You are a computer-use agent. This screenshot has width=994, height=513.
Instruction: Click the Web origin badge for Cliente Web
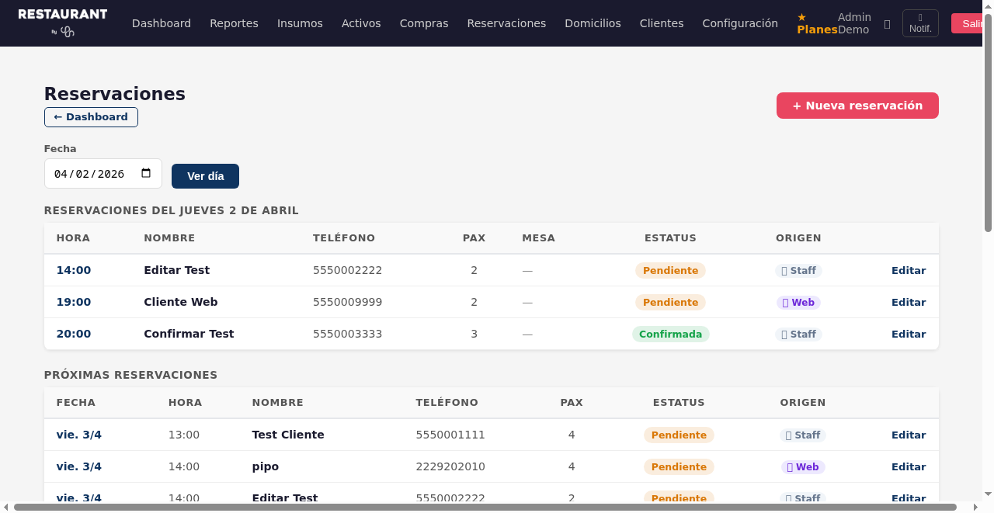tap(798, 303)
